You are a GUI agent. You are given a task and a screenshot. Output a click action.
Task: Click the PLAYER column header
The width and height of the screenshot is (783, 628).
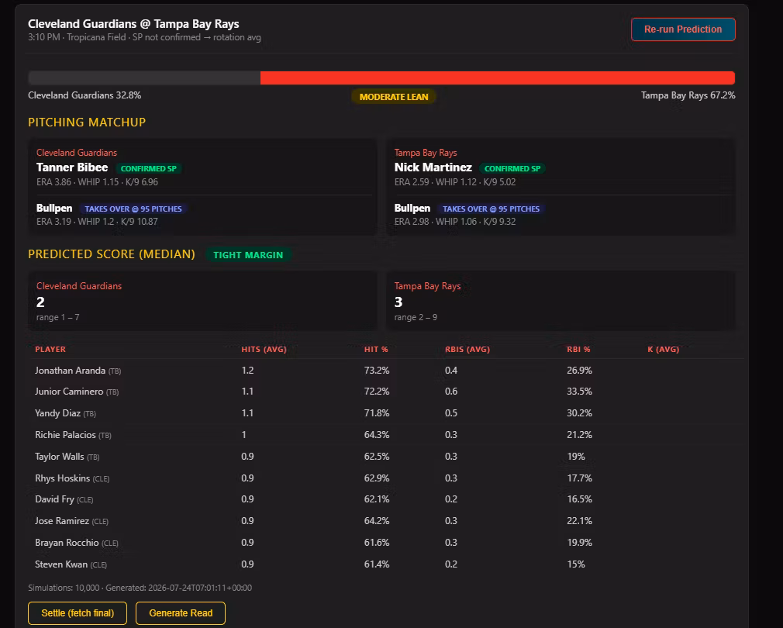pyautogui.click(x=50, y=350)
